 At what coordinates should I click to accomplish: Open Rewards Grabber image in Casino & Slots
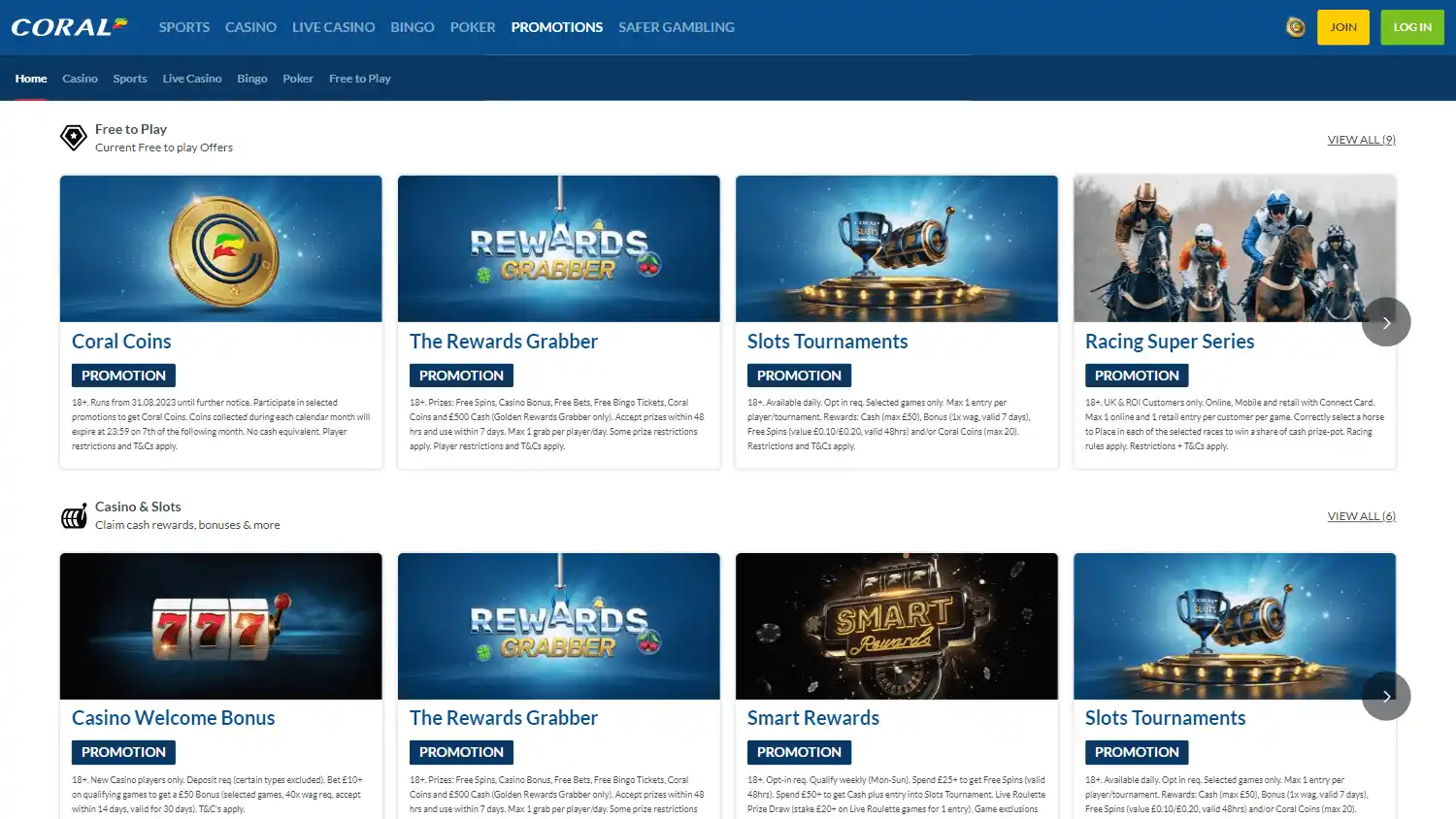pos(559,626)
